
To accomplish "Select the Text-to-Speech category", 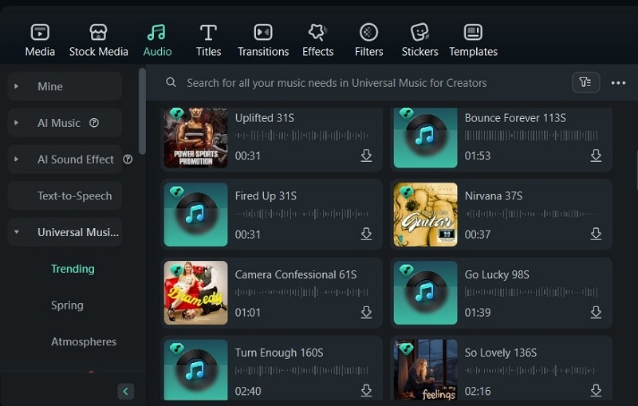I will click(65, 195).
